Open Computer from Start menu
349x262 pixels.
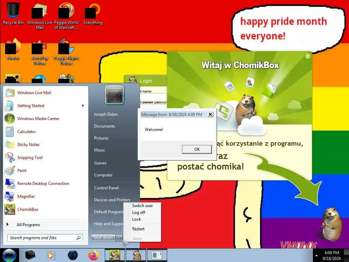coord(103,175)
